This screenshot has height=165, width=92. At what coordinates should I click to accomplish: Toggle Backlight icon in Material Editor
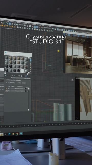pos(31,60)
